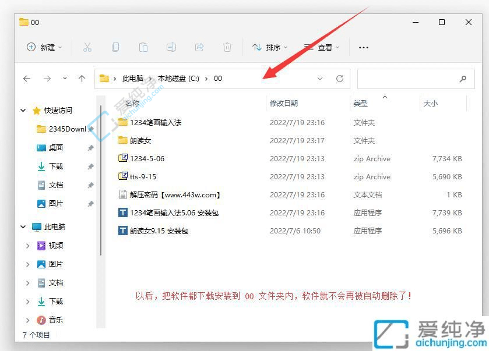Click the Copy icon on the toolbar
The width and height of the screenshot is (489, 351).
pos(116,47)
